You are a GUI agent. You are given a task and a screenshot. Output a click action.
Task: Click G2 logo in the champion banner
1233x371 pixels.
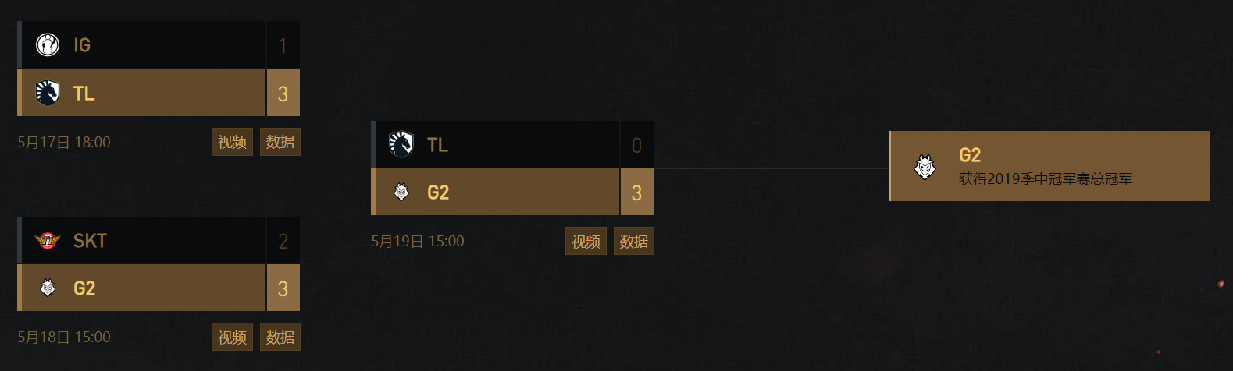tap(925, 167)
